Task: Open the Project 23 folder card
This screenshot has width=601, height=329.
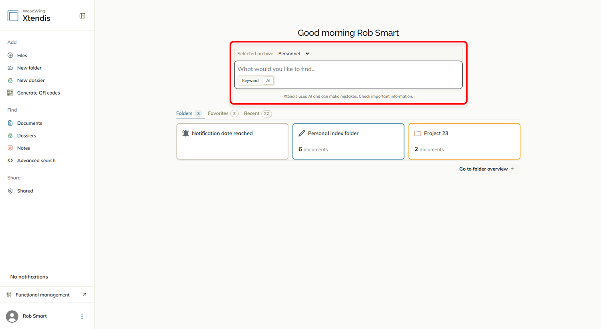Action: coord(464,141)
